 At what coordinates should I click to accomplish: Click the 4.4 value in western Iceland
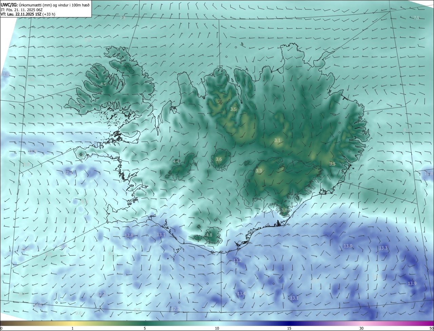click(x=176, y=162)
